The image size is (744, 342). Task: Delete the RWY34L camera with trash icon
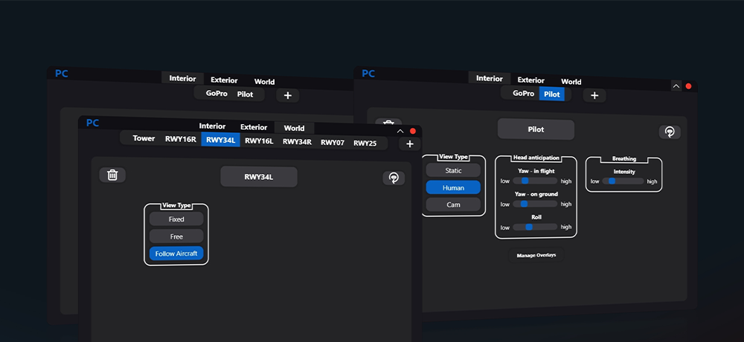112,175
